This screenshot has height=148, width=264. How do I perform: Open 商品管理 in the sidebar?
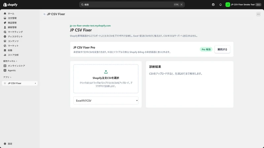coord(20,23)
